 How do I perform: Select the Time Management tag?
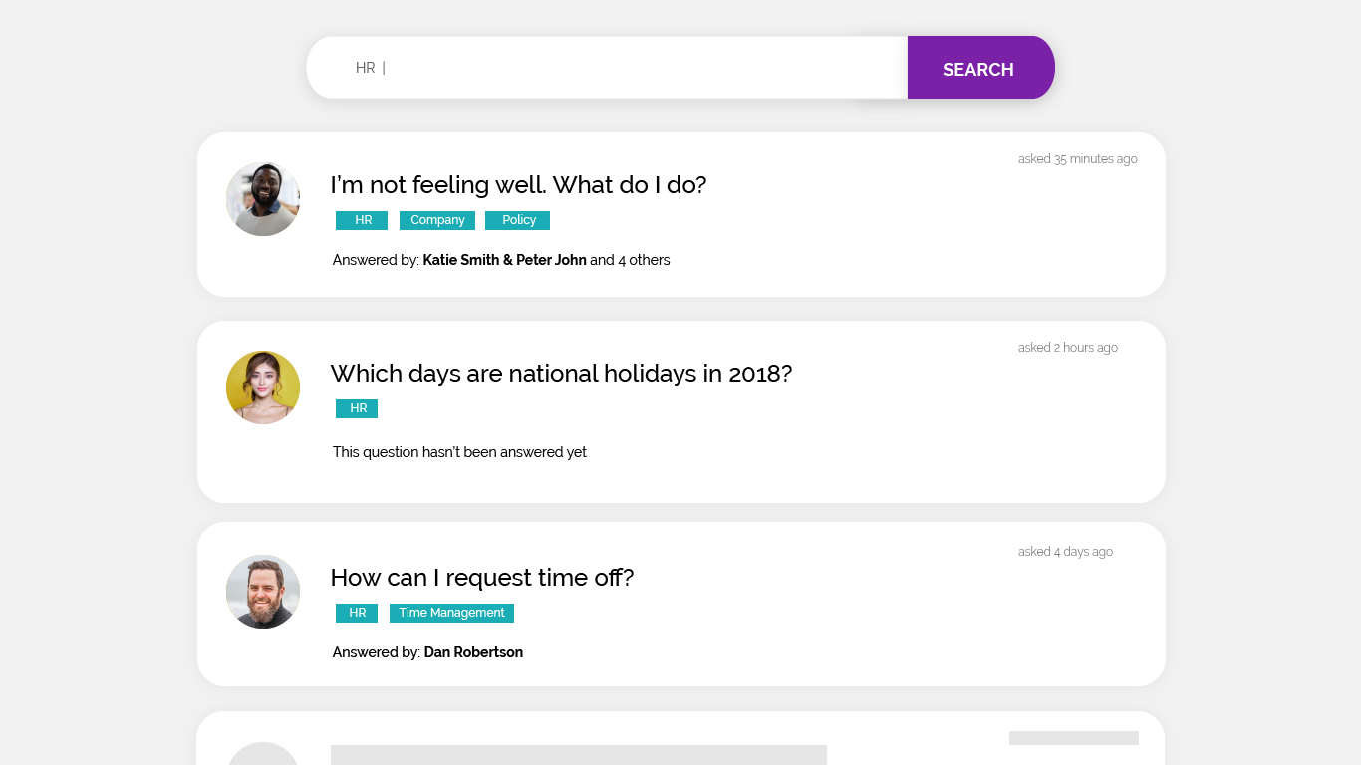pyautogui.click(x=451, y=613)
